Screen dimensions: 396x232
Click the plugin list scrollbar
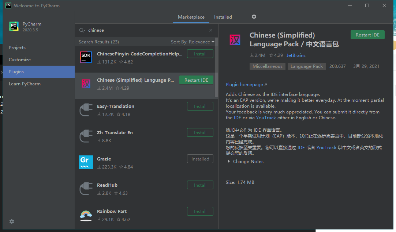(216, 67)
